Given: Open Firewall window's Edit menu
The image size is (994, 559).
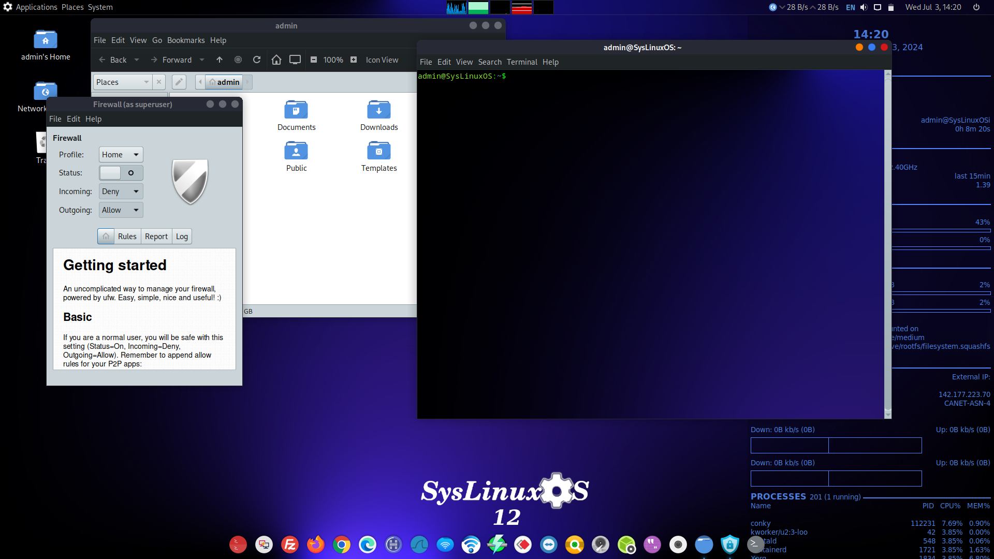Looking at the screenshot, I should pos(74,119).
